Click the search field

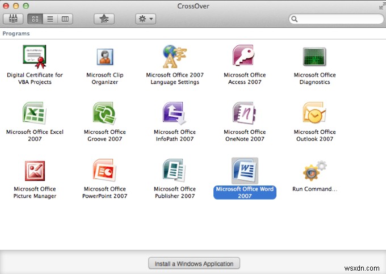(336, 19)
